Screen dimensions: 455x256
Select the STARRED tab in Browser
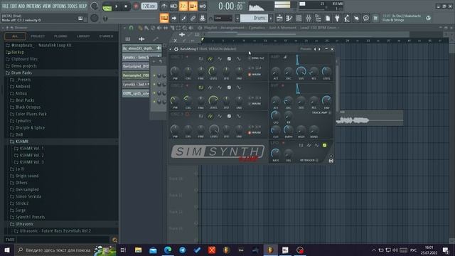pos(106,36)
